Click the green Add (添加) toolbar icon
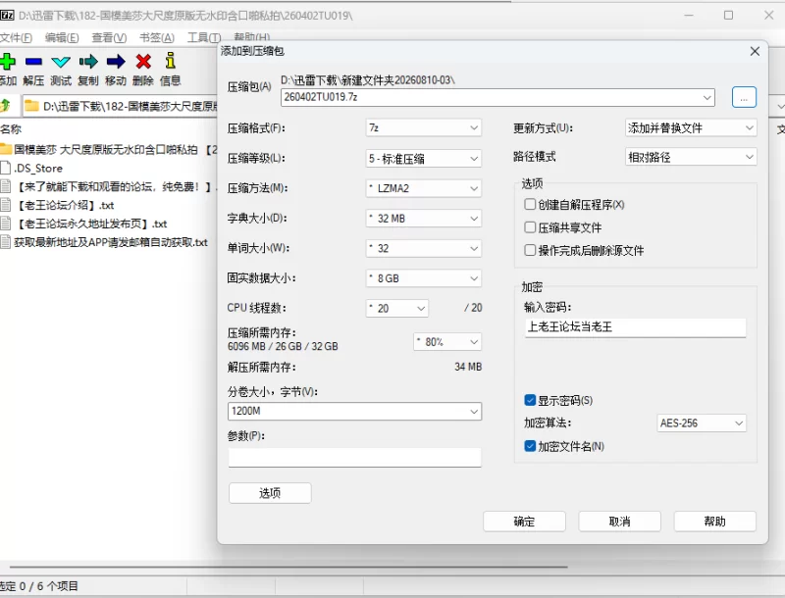The height and width of the screenshot is (598, 785). 8,62
